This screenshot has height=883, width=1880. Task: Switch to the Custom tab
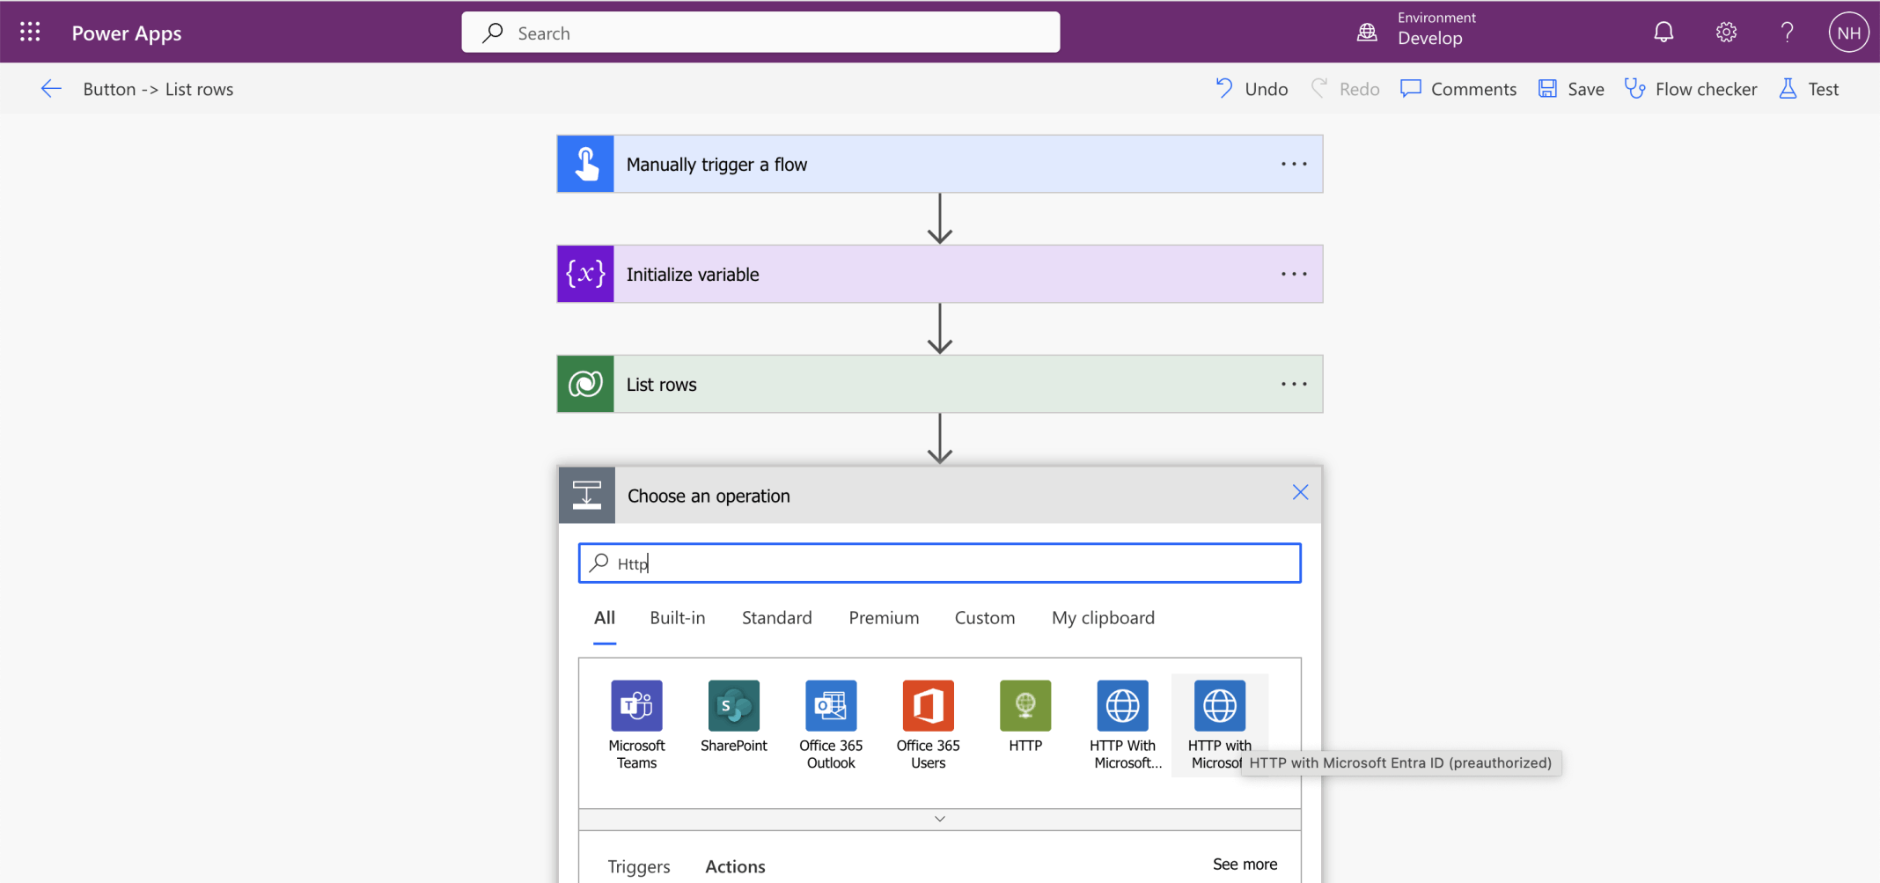click(x=985, y=618)
